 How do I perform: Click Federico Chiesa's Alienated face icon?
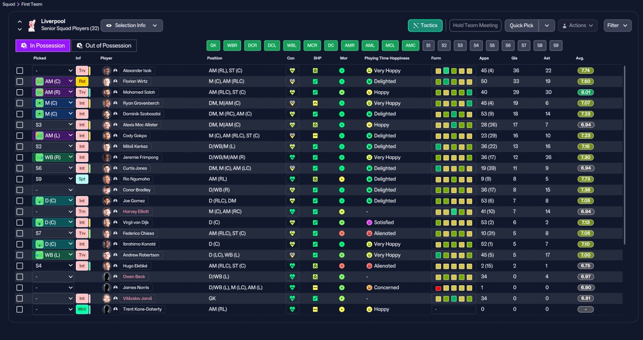point(369,234)
